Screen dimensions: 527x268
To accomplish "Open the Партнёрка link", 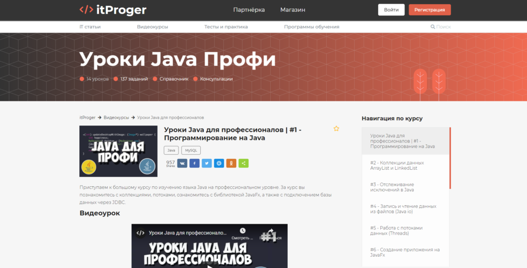I will click(x=249, y=10).
